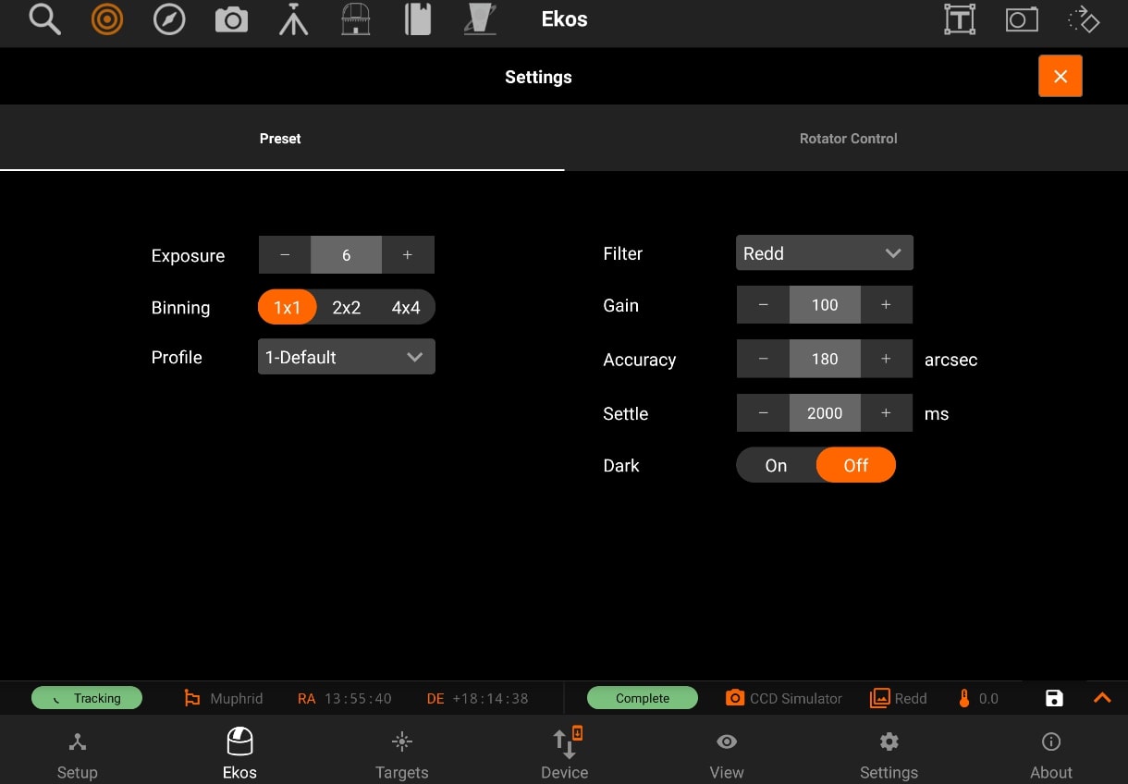The width and height of the screenshot is (1128, 784).
Task: Expand status bar with orange chevron
Action: coord(1102,698)
